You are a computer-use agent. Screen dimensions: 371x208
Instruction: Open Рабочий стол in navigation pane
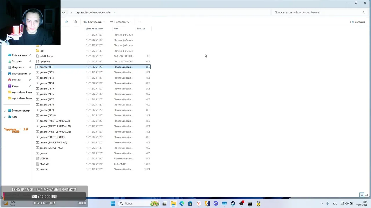[19, 55]
